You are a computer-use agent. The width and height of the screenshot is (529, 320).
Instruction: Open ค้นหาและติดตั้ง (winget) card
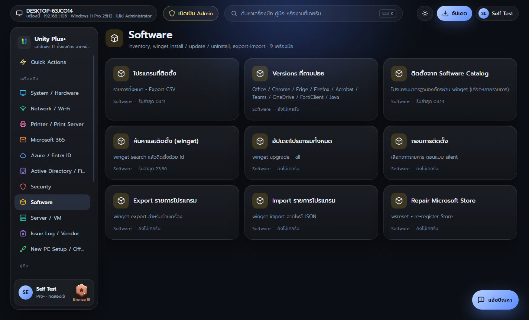point(172,153)
